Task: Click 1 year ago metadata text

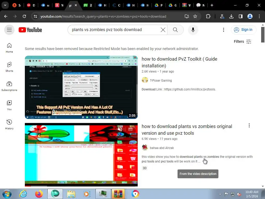Action: 167,72
